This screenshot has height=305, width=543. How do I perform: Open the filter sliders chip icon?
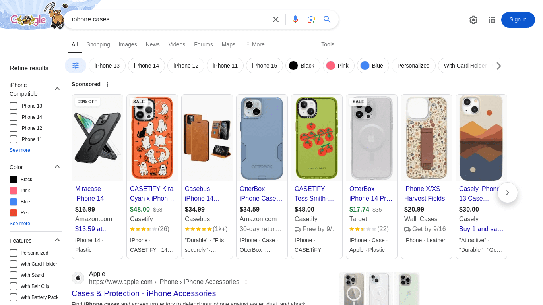[76, 66]
